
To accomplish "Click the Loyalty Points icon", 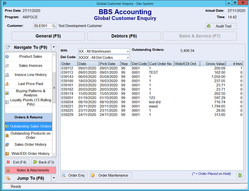I will pos(7,102).
